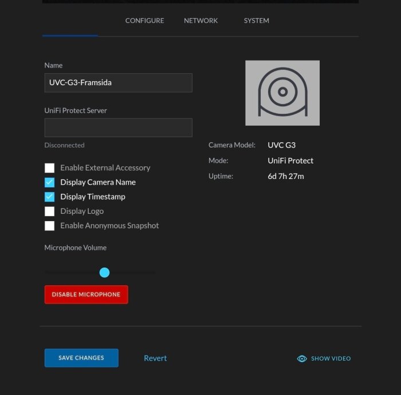The height and width of the screenshot is (395, 401).
Task: Tick Enable Anonymous Snapshot checkbox
Action: (x=49, y=226)
